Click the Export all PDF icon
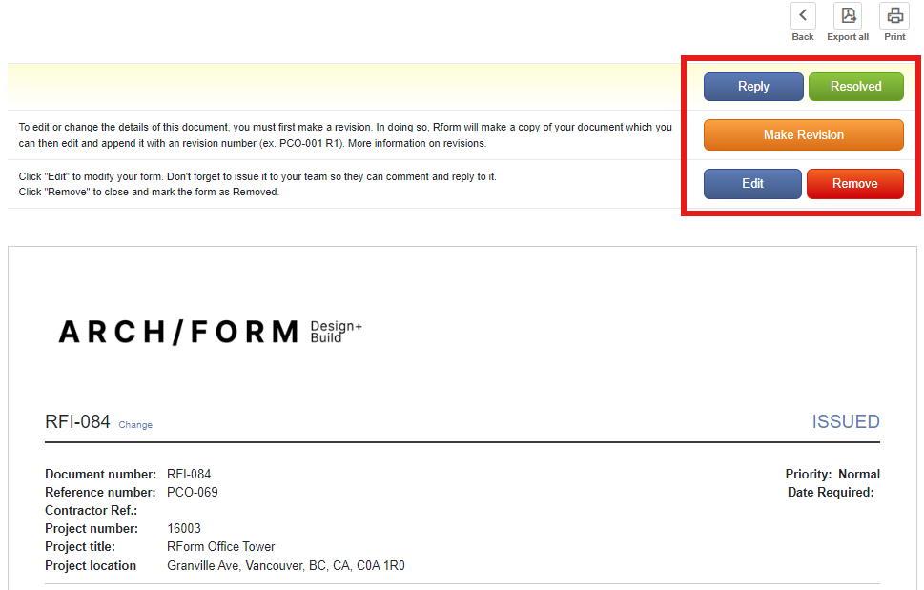The width and height of the screenshot is (924, 590). pos(848,16)
